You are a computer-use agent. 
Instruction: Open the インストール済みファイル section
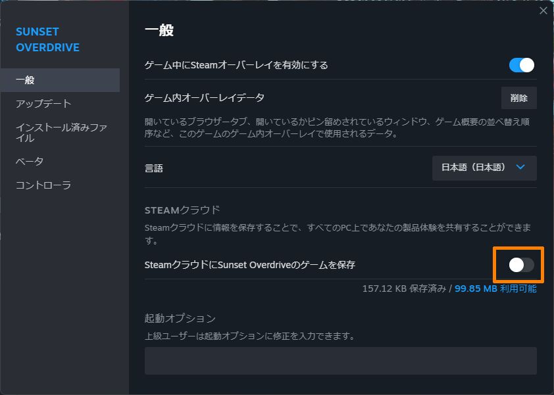point(61,133)
